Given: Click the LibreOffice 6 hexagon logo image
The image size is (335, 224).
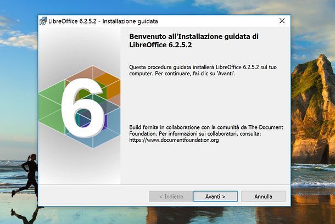Looking at the screenshot, I should click(x=80, y=107).
